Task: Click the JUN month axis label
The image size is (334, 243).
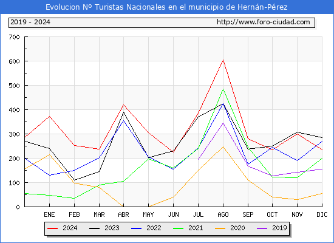Action: (x=174, y=214)
